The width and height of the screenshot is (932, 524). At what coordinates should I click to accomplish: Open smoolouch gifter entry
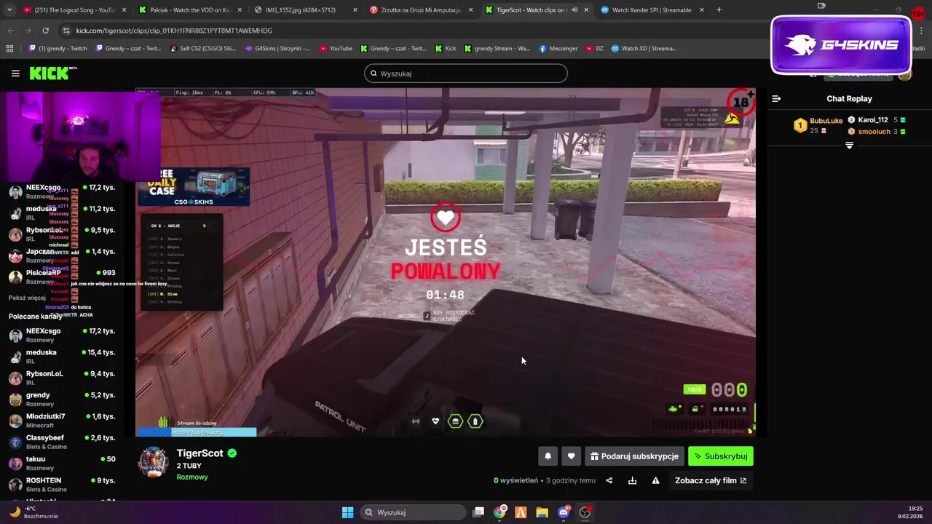tap(877, 132)
